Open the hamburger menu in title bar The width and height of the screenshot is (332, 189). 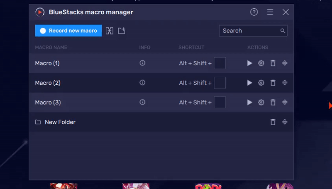point(270,12)
